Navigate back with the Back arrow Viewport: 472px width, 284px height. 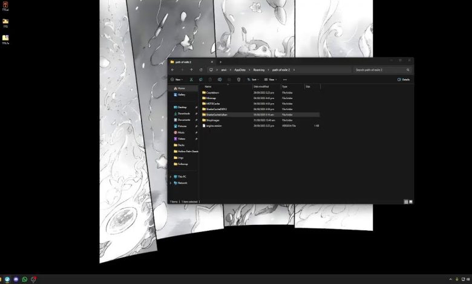(172, 70)
